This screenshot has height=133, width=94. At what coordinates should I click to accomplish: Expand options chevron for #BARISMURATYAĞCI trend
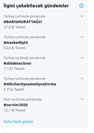pos(82,16)
